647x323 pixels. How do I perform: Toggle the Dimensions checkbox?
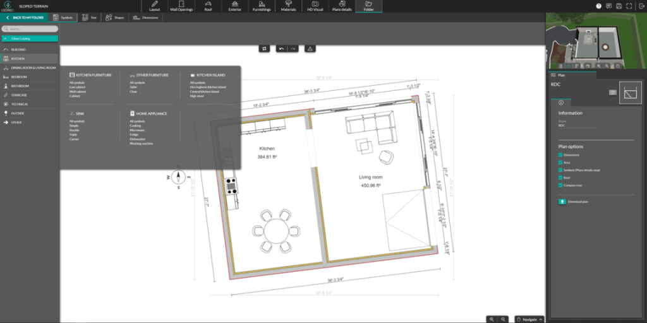[x=560, y=155]
